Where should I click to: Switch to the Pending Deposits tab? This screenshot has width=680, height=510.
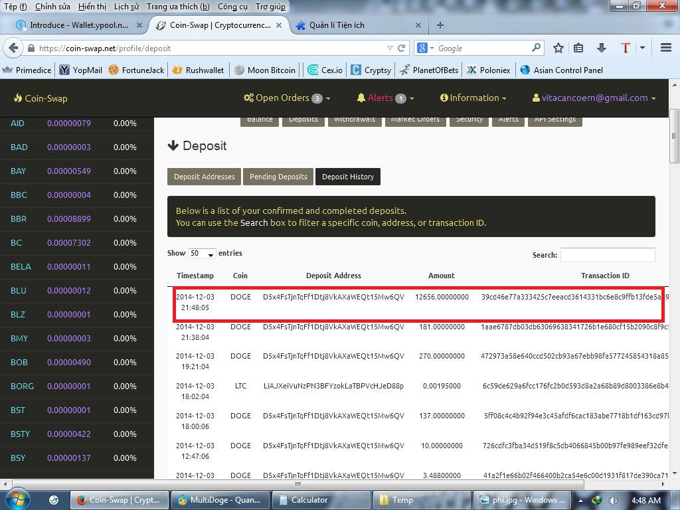coord(278,177)
